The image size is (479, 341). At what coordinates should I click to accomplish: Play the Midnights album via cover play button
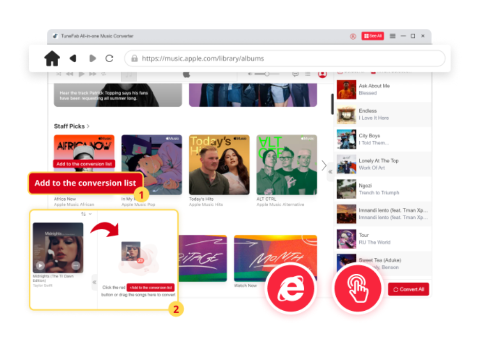point(40,266)
